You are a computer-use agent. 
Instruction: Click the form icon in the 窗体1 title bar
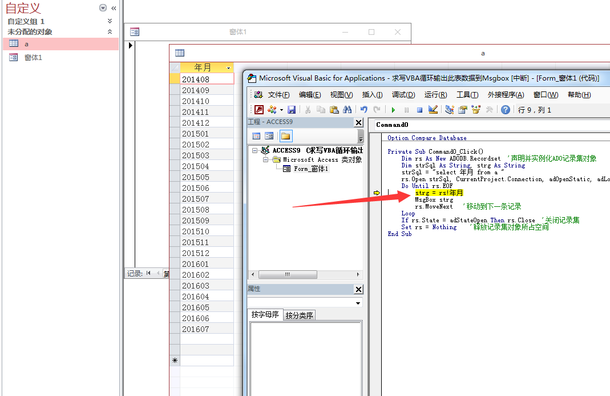tap(135, 32)
